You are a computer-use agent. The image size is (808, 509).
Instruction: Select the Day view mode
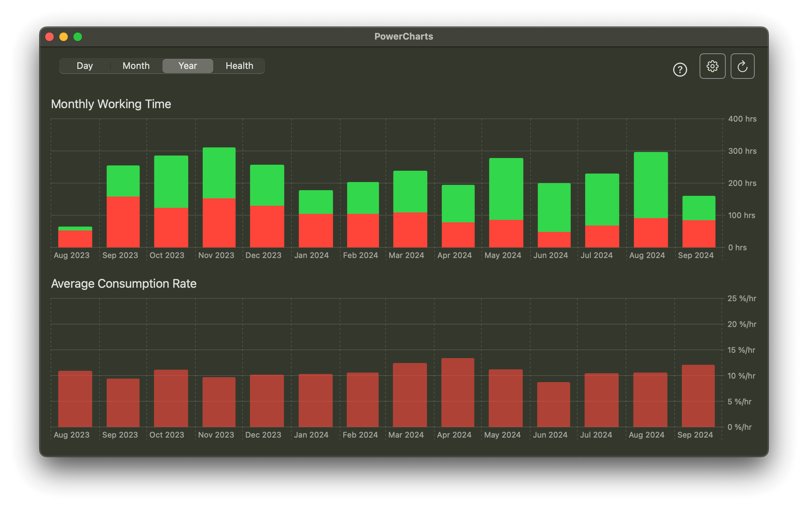[85, 65]
